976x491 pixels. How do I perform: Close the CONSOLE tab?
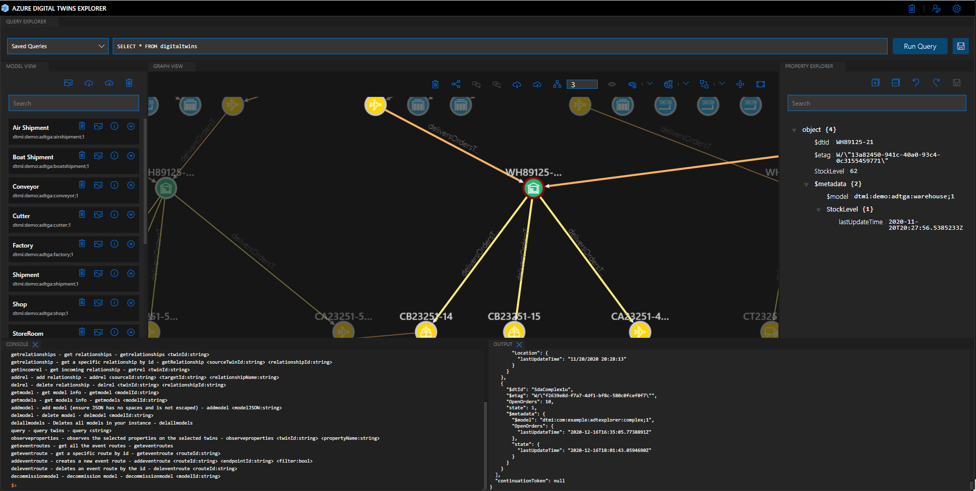point(35,345)
